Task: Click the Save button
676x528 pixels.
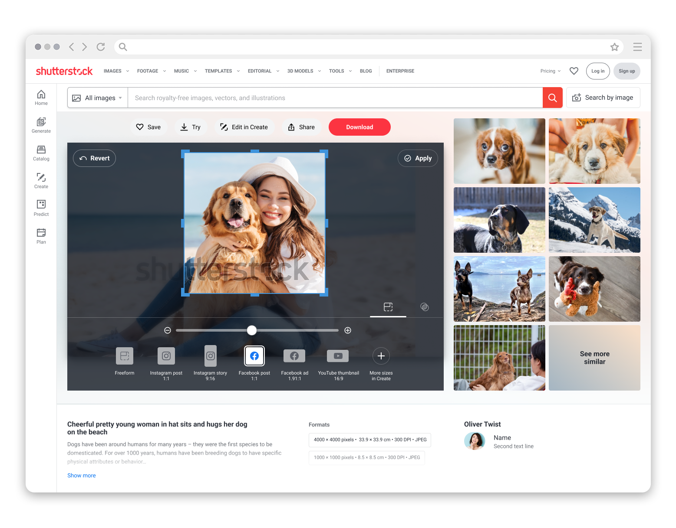Action: 148,127
